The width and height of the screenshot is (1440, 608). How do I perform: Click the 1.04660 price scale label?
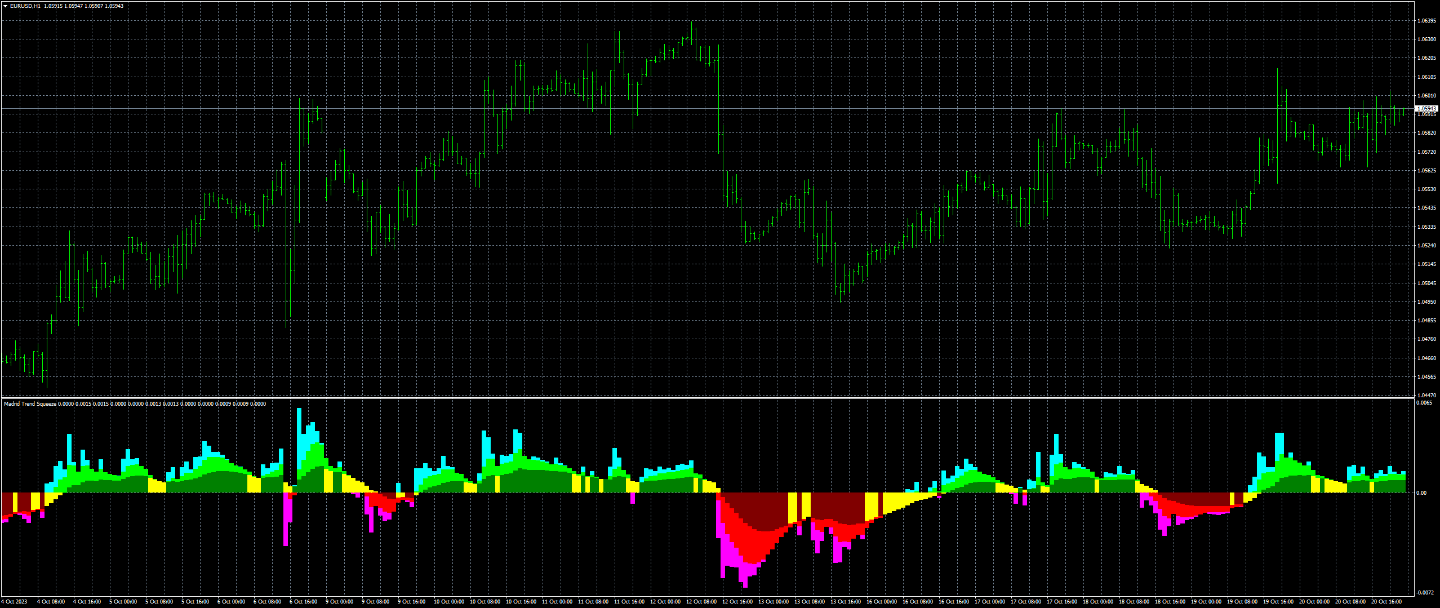[1426, 358]
